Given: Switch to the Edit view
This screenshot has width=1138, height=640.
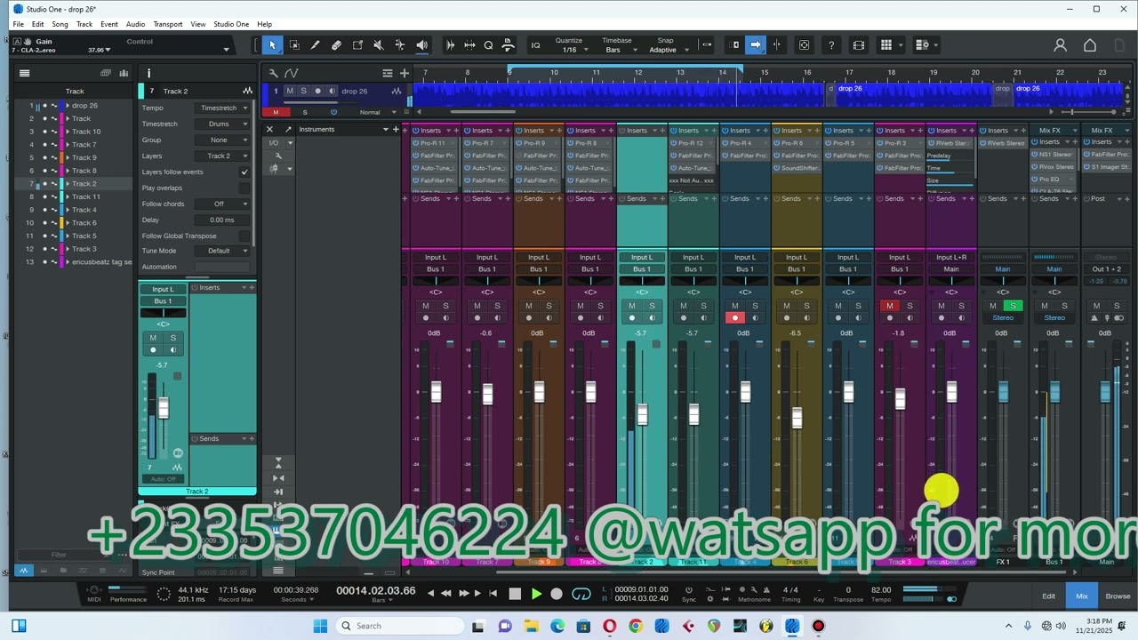Looking at the screenshot, I should (1048, 596).
